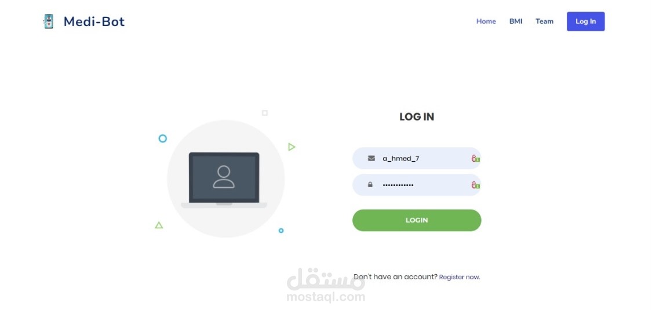Click the laptop user illustration
Image resolution: width=652 pixels, height=310 pixels.
click(224, 180)
